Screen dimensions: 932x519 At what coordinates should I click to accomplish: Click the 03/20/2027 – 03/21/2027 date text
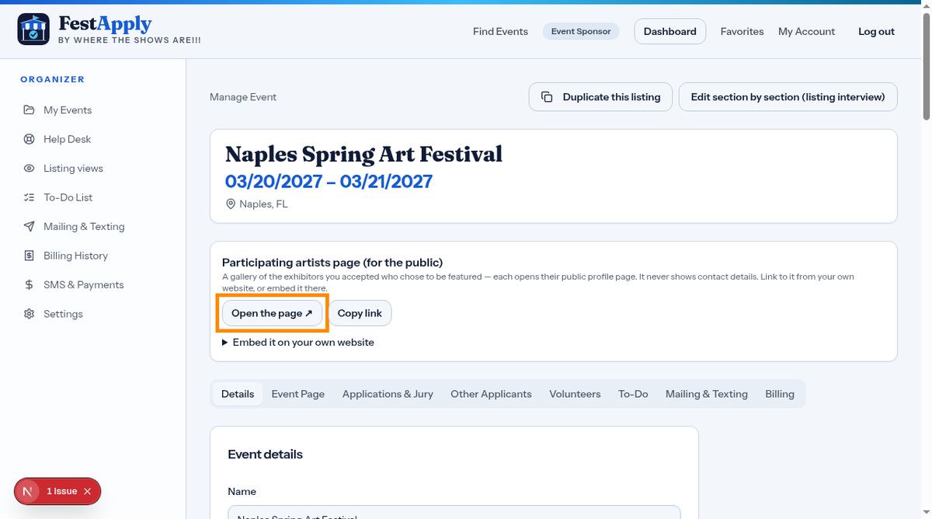coord(329,182)
